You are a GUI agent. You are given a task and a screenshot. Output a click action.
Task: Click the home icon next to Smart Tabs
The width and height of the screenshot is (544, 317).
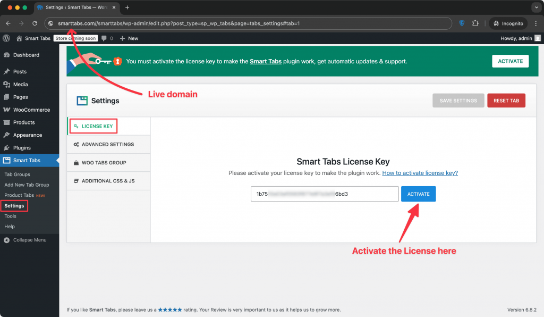(19, 38)
